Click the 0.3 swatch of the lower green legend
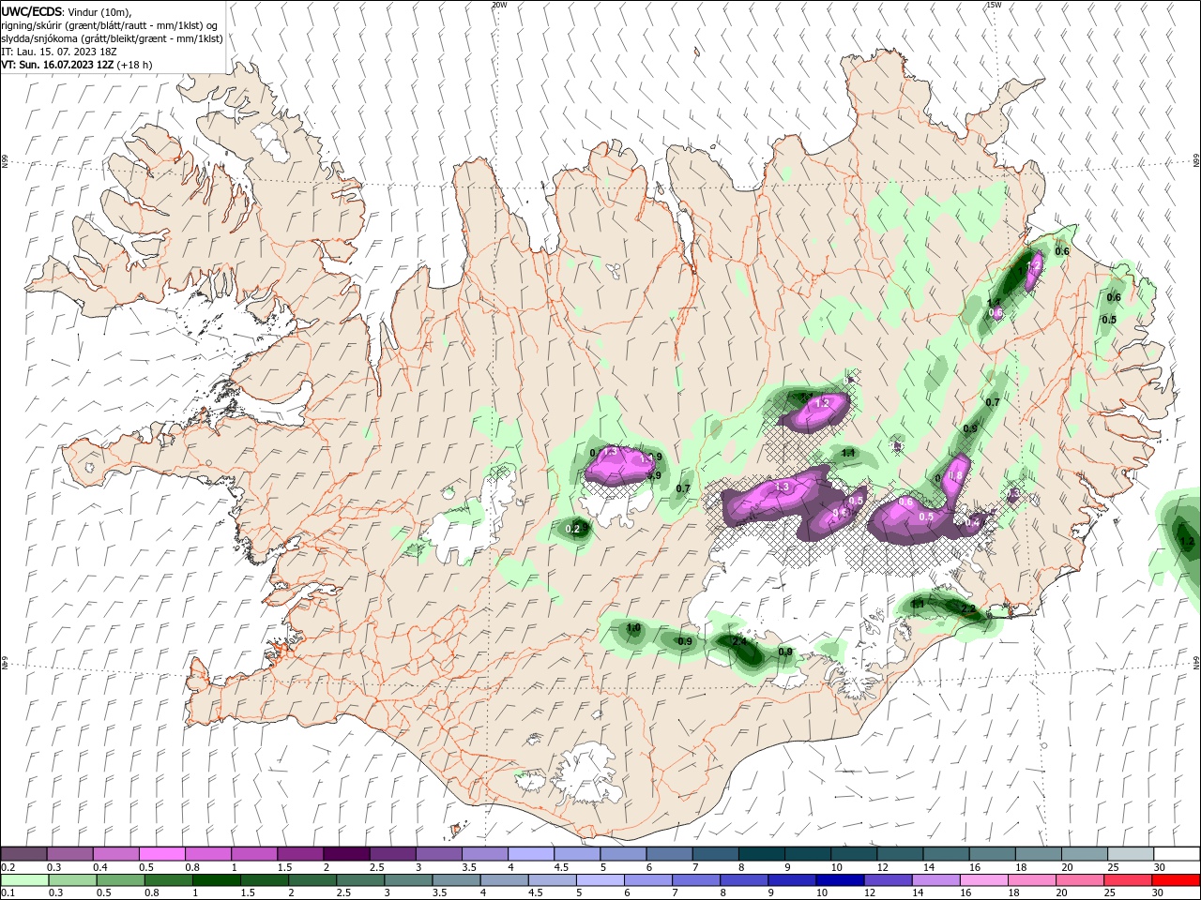Image resolution: width=1201 pixels, height=900 pixels. [x=71, y=880]
